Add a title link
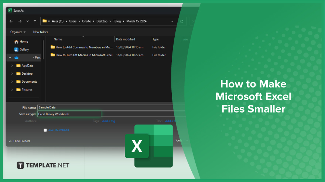Screen dimensions: 325x182 tap(172, 121)
